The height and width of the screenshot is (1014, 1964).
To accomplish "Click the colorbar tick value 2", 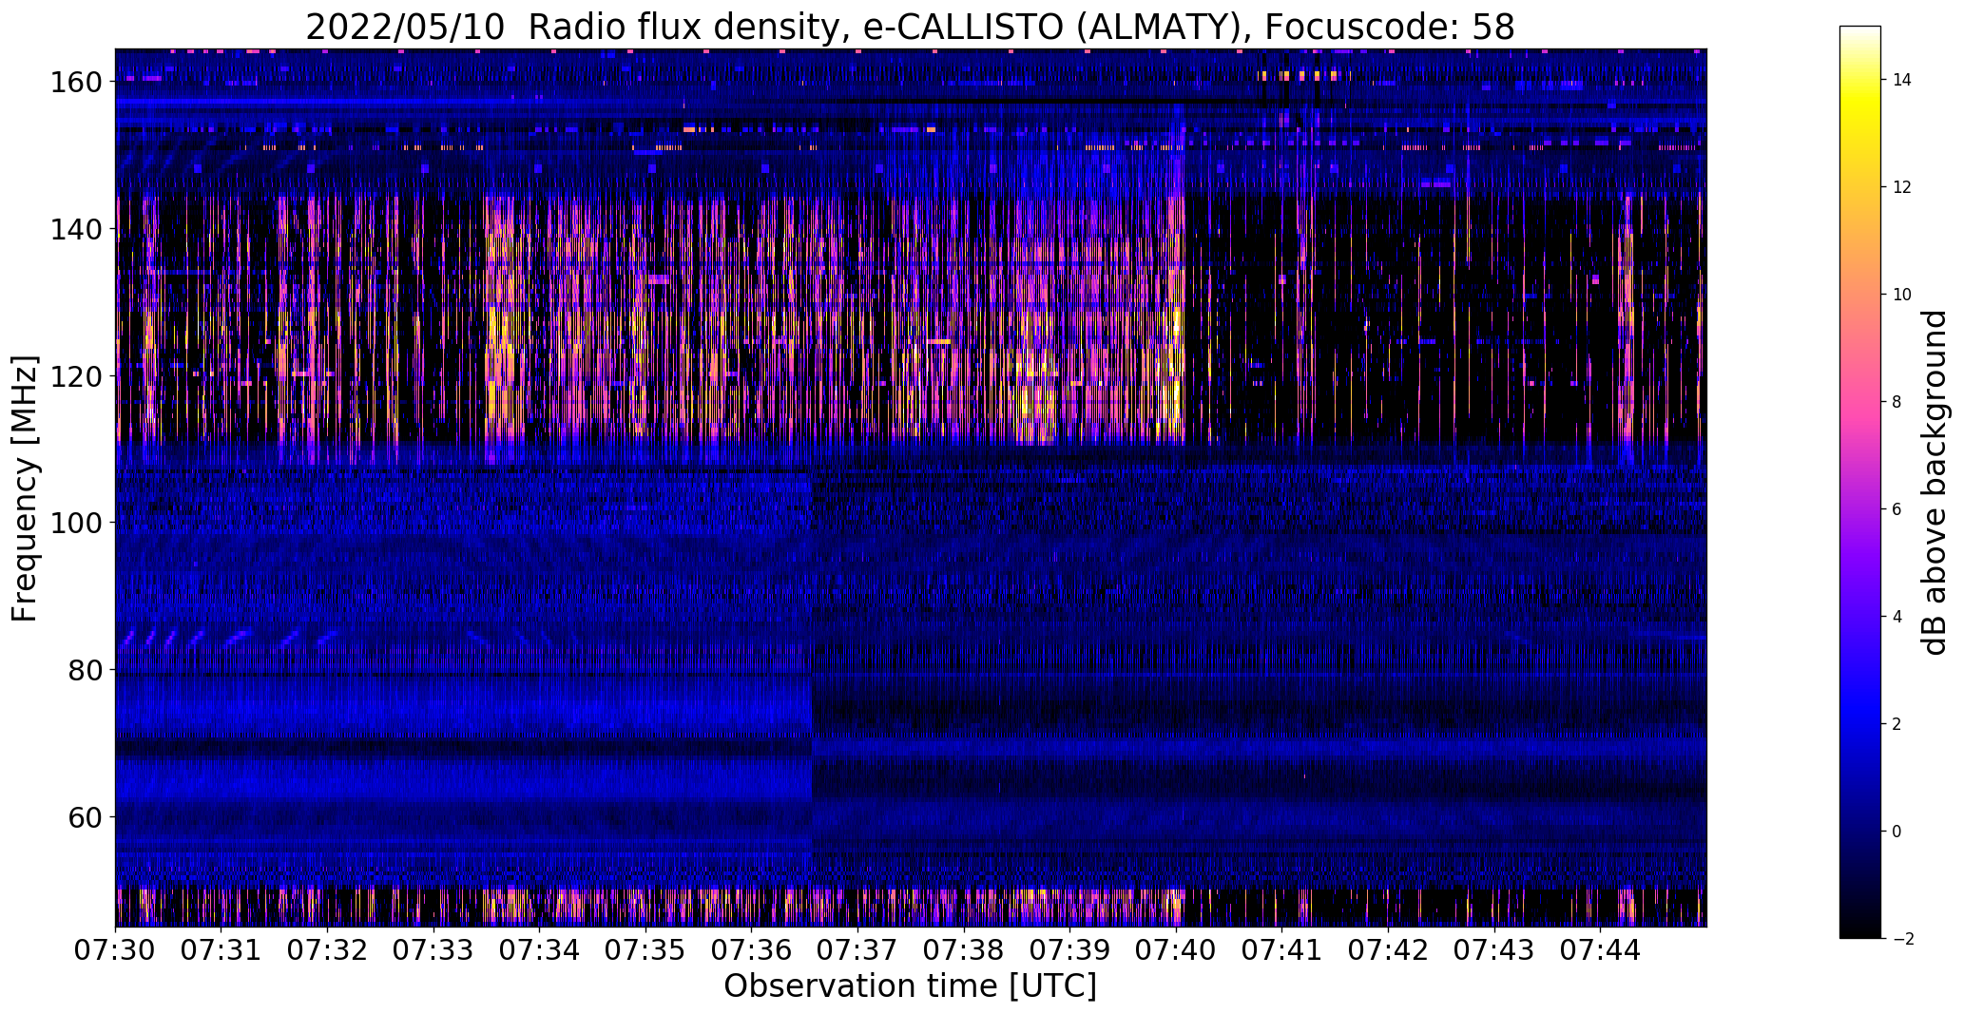I will [x=1897, y=724].
